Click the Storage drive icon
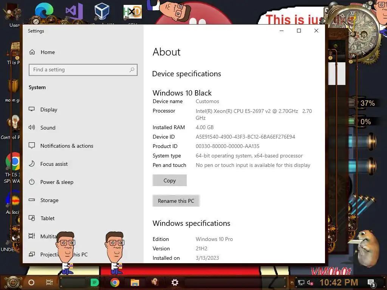Viewport: 387px width, 290px height. [32, 200]
